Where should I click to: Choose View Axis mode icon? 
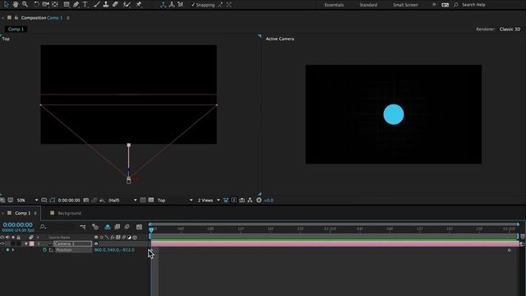[181, 4]
